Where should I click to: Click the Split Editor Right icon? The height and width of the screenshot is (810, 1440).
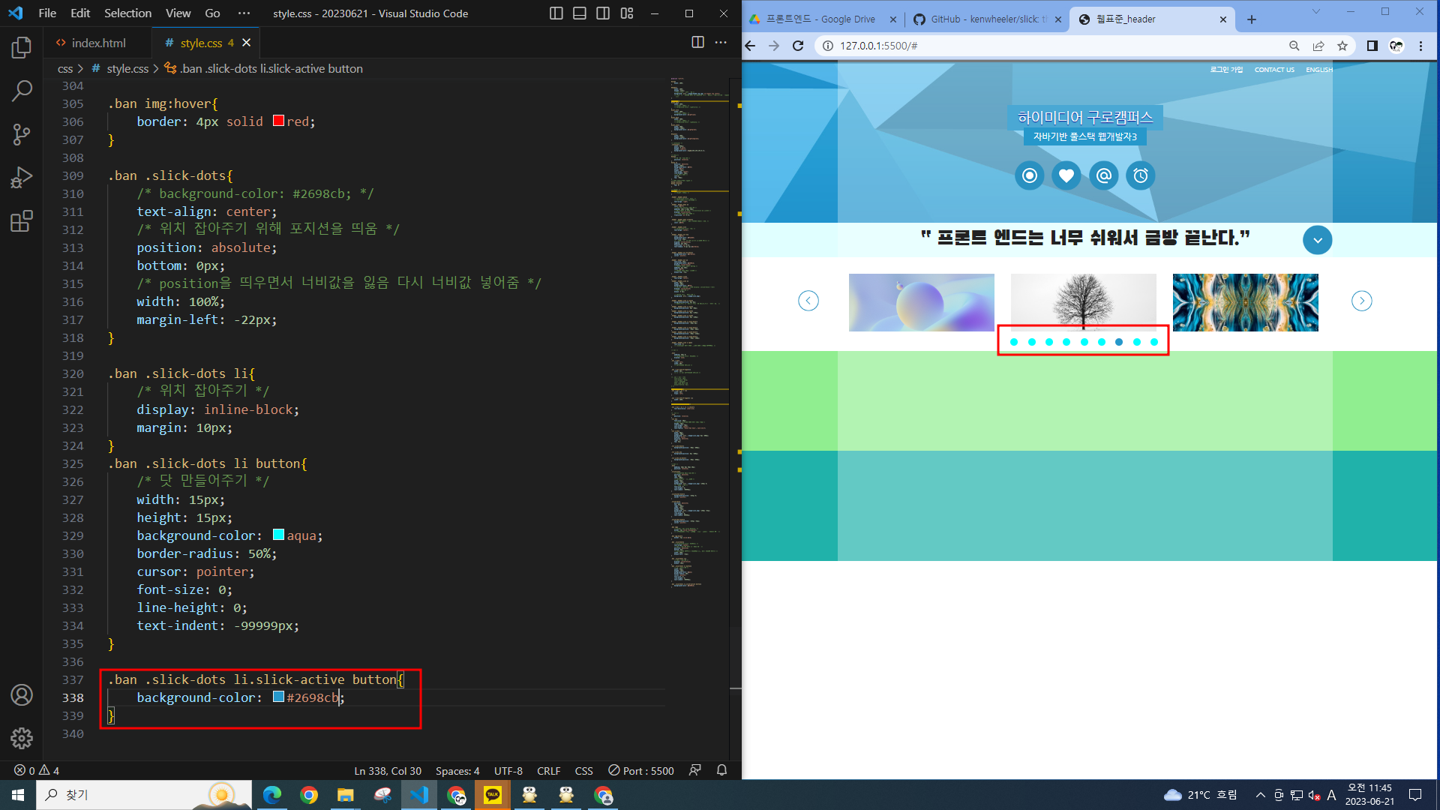(x=697, y=43)
